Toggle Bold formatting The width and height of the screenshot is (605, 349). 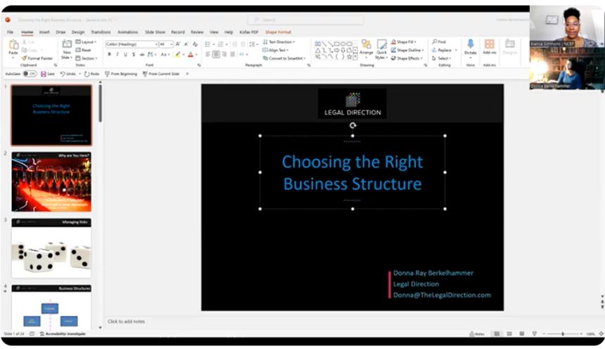110,54
